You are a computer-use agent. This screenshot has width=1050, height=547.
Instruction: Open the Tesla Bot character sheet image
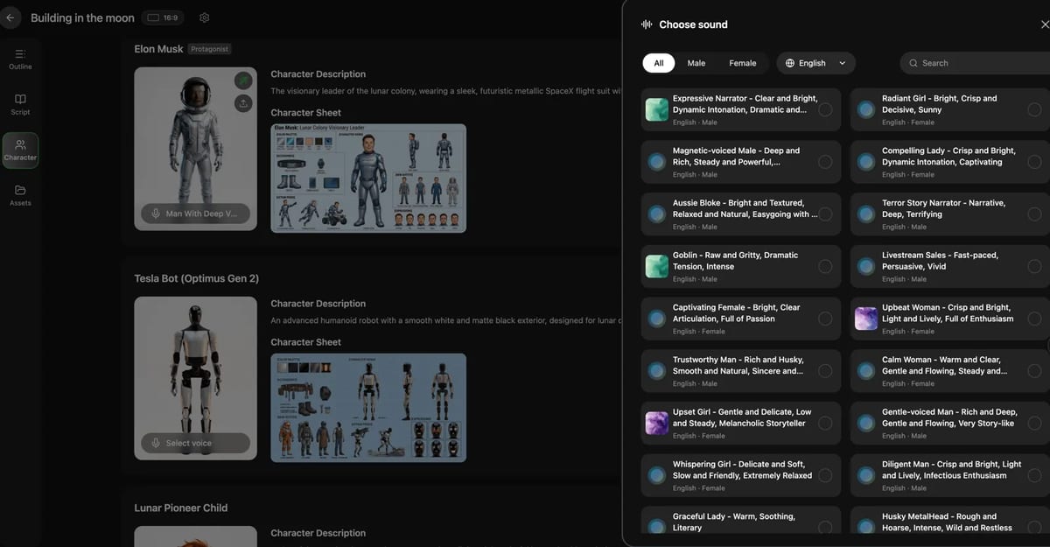click(368, 408)
